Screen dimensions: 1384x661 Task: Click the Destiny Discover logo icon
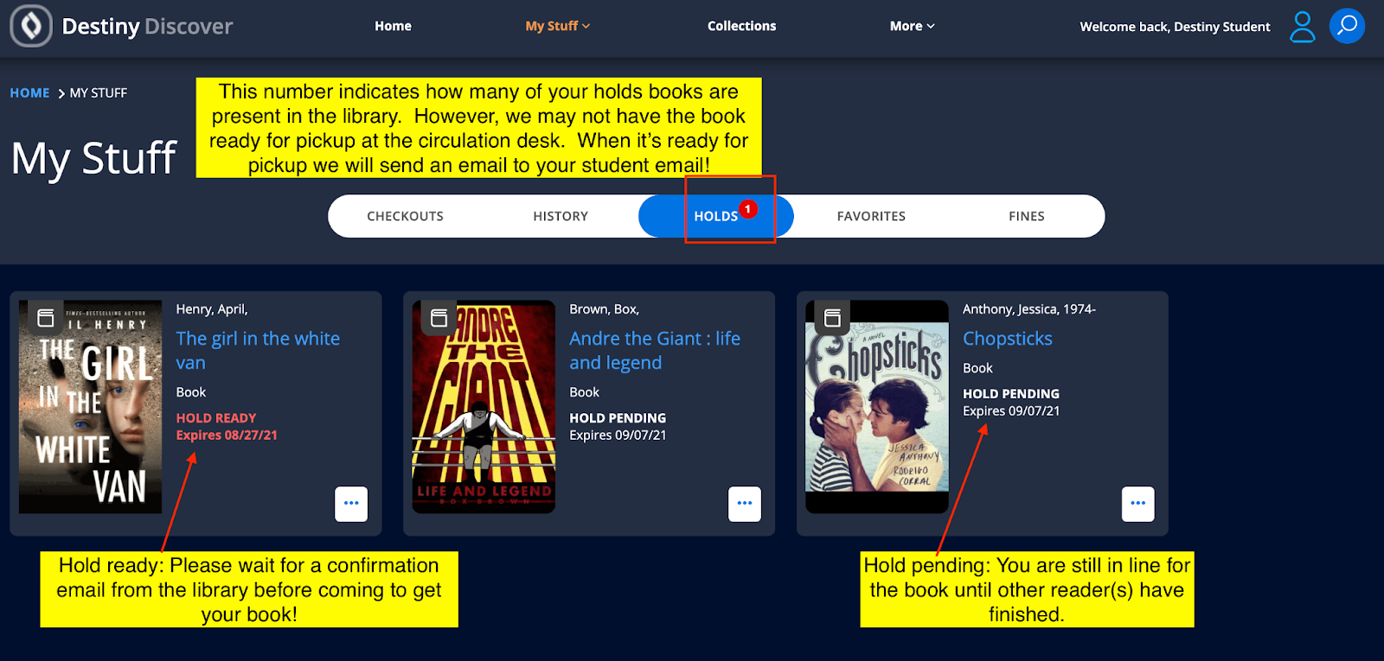click(x=31, y=26)
